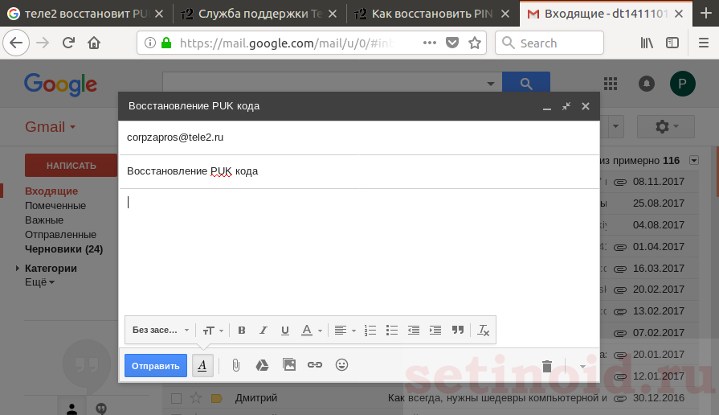Open more compose options arrow
This screenshot has height=415, width=719.
[x=582, y=366]
